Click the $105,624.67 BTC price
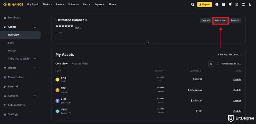 point(195,90)
